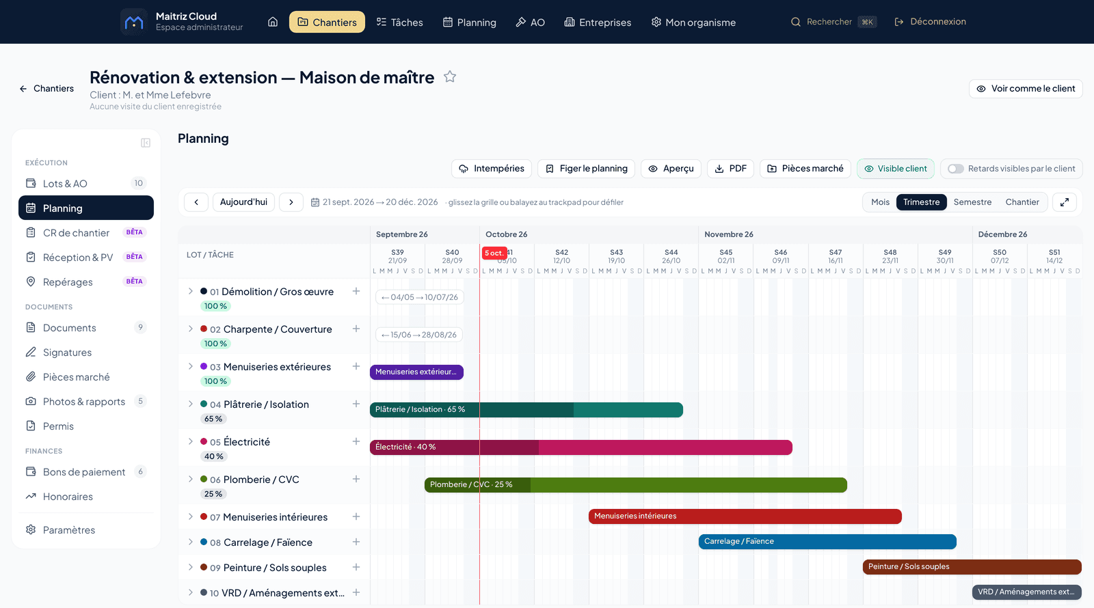
Task: Star the Rénovation & extension project
Action: [x=450, y=77]
